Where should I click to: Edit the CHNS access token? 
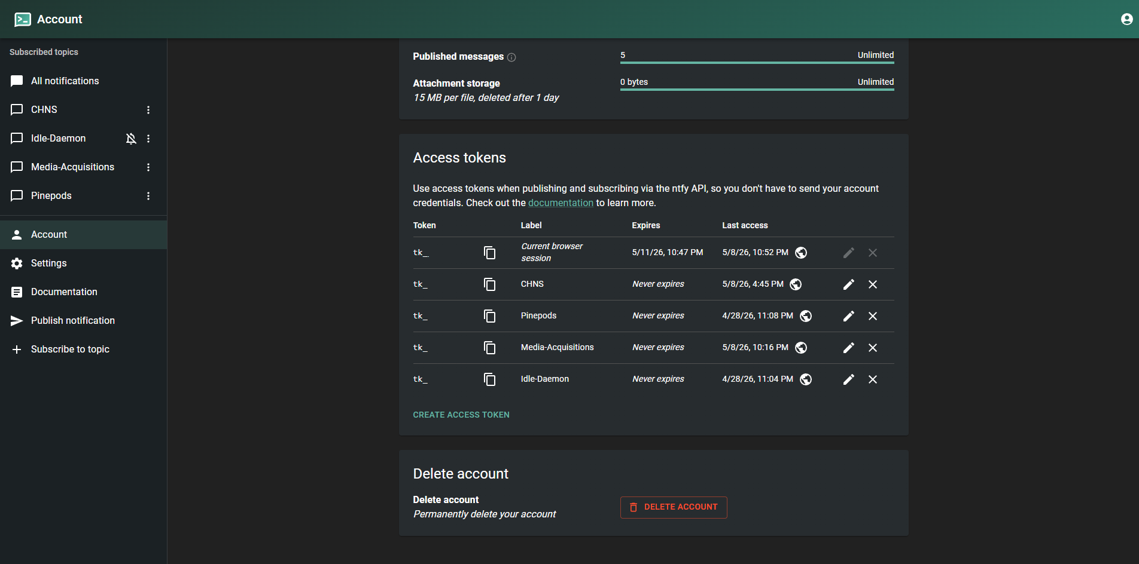[848, 284]
